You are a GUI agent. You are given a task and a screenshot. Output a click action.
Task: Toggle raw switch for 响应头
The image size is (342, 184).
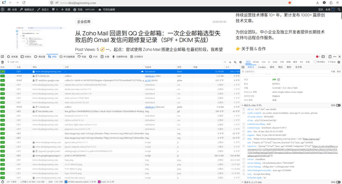click(x=338, y=105)
